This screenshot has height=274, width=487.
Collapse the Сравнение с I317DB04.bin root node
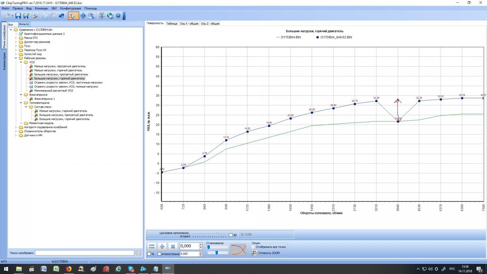pyautogui.click(x=11, y=30)
